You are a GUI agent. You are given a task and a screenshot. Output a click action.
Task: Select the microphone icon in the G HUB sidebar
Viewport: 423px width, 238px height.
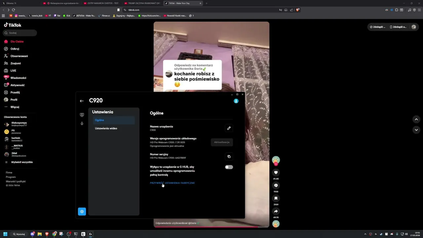click(82, 124)
